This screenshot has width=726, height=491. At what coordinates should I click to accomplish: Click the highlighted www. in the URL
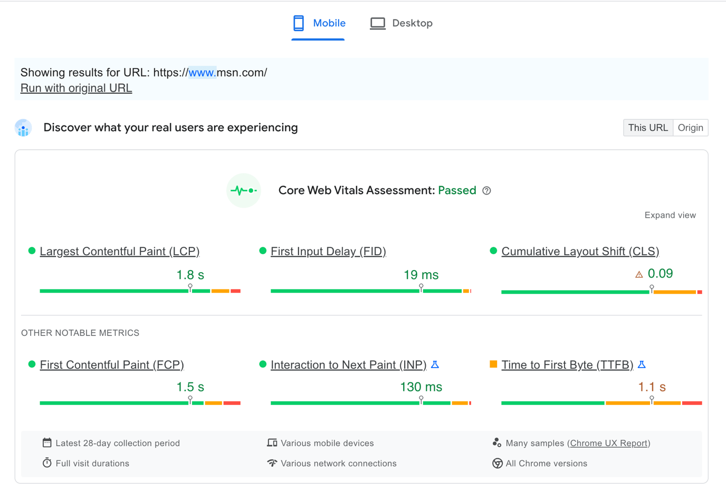(202, 73)
